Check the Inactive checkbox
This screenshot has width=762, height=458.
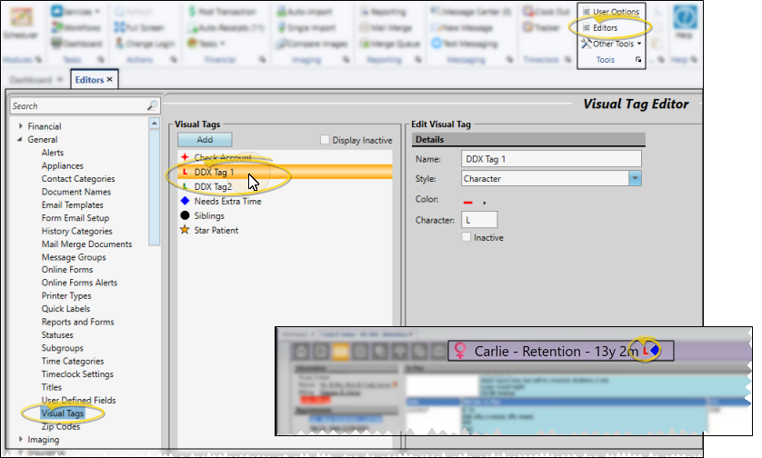[x=467, y=237]
